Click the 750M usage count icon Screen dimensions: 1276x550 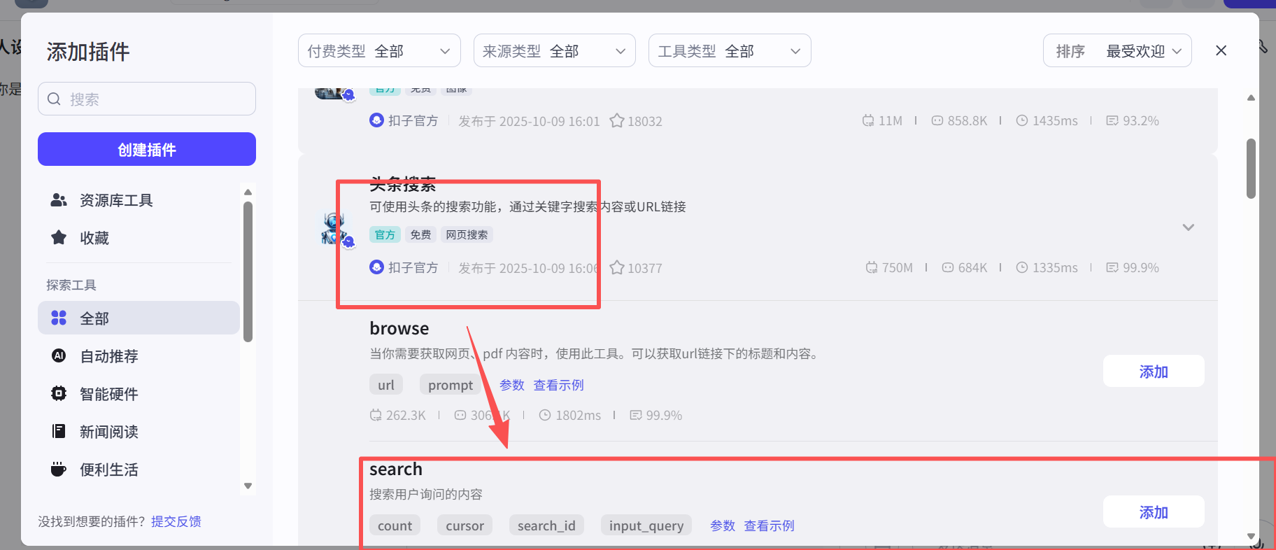pyautogui.click(x=871, y=267)
